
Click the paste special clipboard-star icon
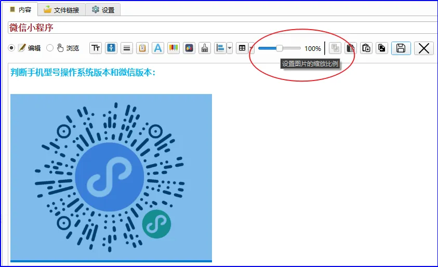coord(366,48)
